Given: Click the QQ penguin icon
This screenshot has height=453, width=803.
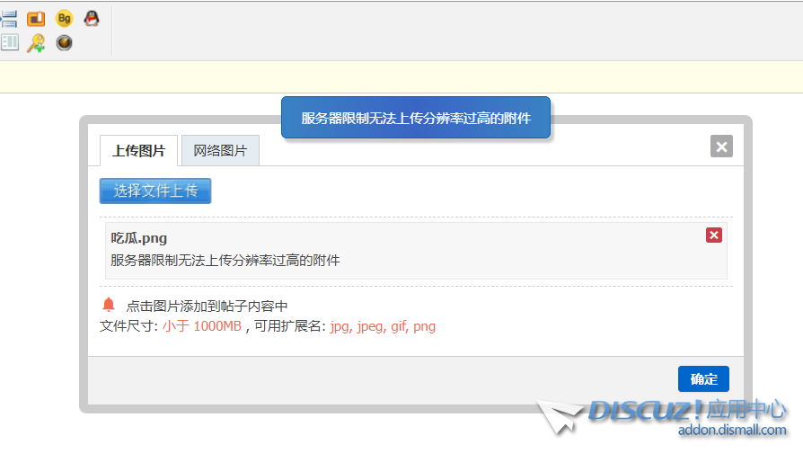Looking at the screenshot, I should (x=92, y=19).
